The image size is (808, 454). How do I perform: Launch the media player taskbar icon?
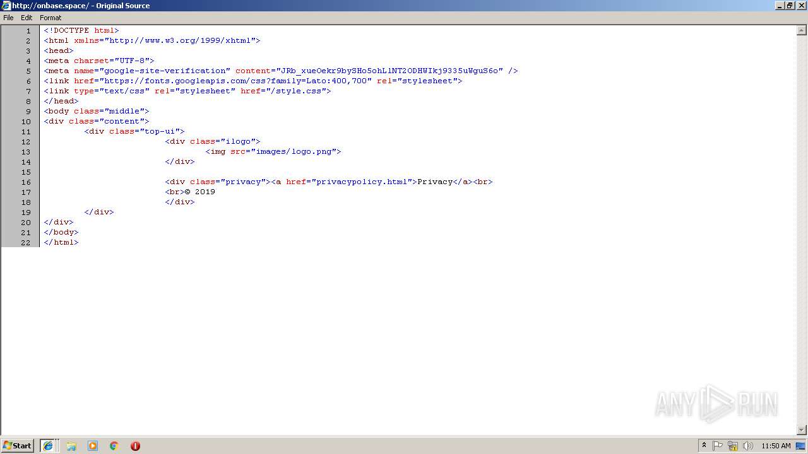point(93,446)
